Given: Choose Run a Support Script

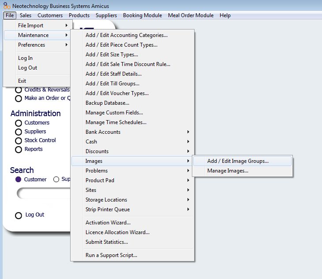Looking at the screenshot, I should tap(132, 255).
